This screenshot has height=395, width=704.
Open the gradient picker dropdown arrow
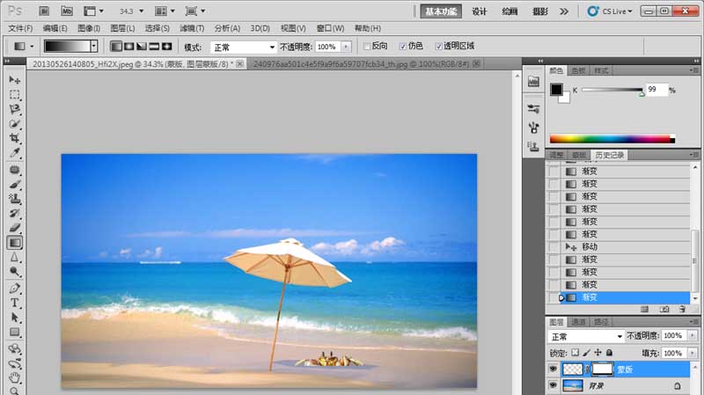click(94, 46)
